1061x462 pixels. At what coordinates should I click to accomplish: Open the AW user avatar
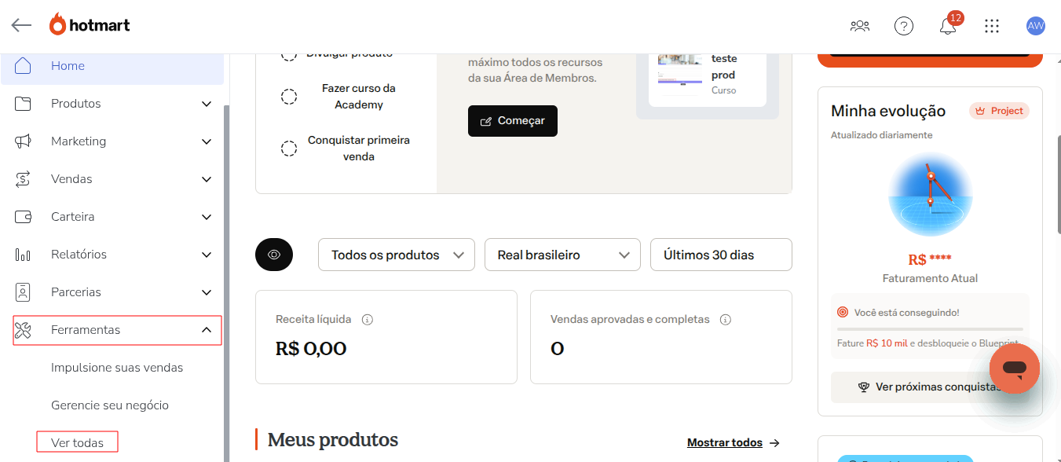click(1036, 26)
